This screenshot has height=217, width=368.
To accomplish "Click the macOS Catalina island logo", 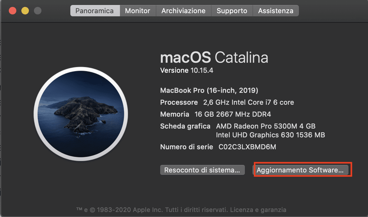I will point(81,114).
